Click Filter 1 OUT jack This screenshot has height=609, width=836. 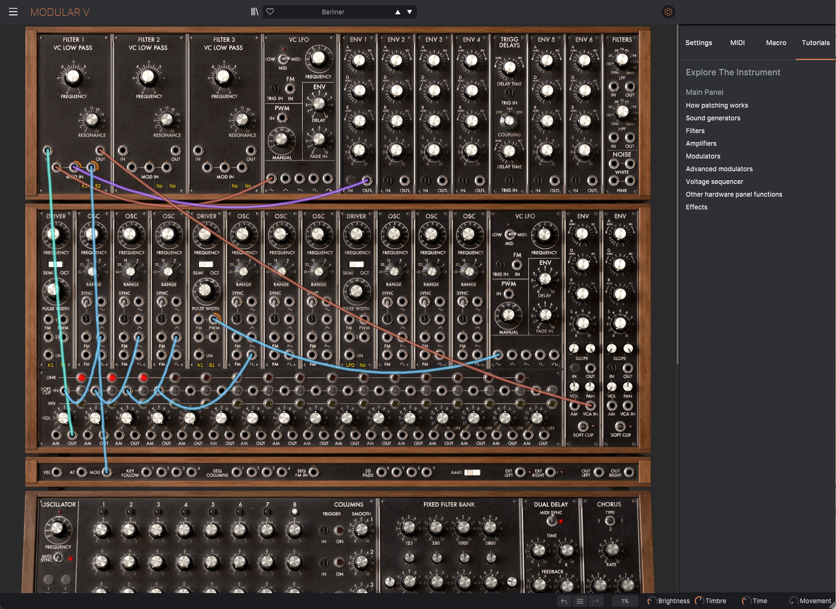tap(100, 151)
